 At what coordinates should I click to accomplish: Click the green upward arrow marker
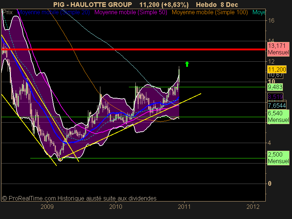(187, 64)
